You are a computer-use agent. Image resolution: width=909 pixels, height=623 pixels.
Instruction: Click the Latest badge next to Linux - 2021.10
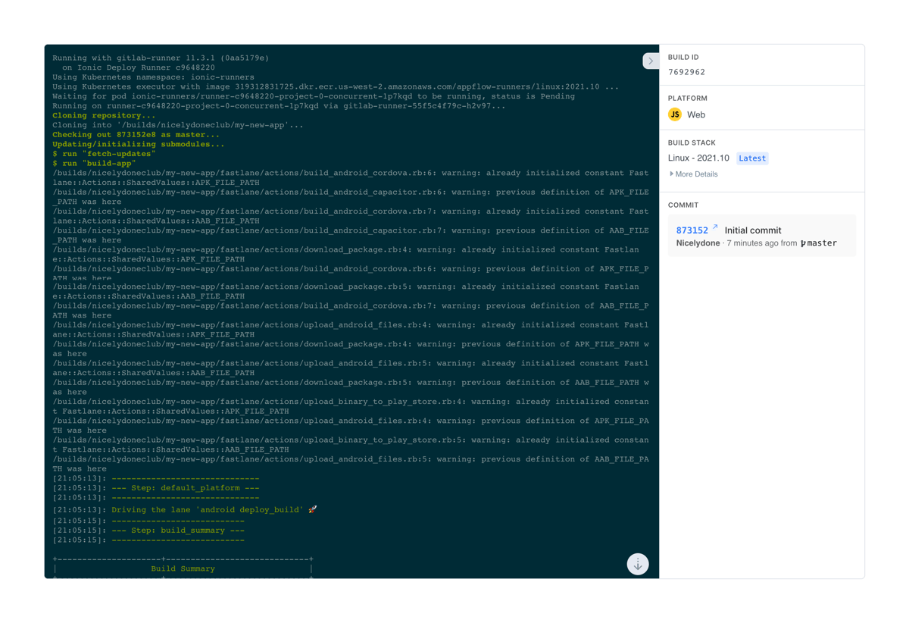[752, 158]
